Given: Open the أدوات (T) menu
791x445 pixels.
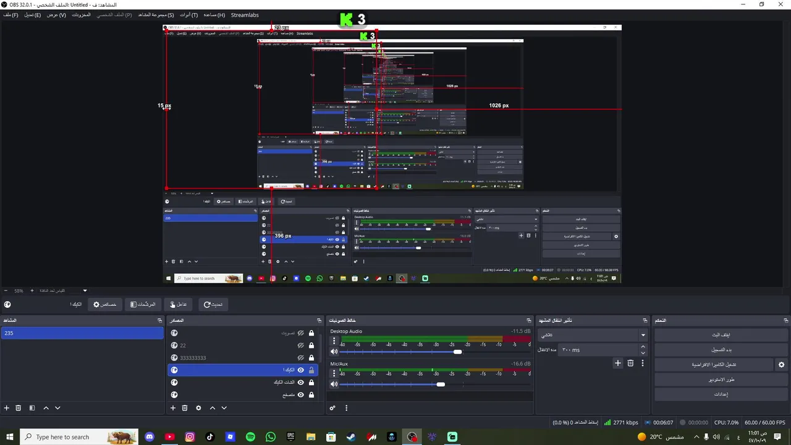Looking at the screenshot, I should tap(188, 15).
